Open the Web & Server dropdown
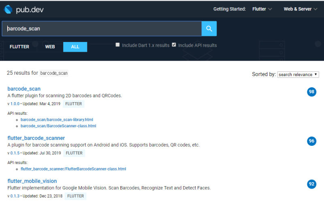Screen dimensions: 324x208 300,9
